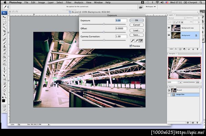Select the Healing Brush tool

tap(4, 39)
